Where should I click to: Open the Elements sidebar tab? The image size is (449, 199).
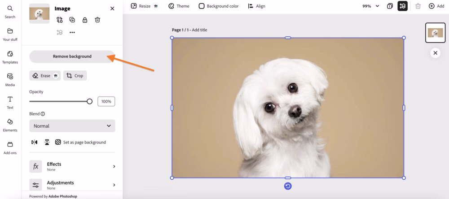tap(10, 125)
